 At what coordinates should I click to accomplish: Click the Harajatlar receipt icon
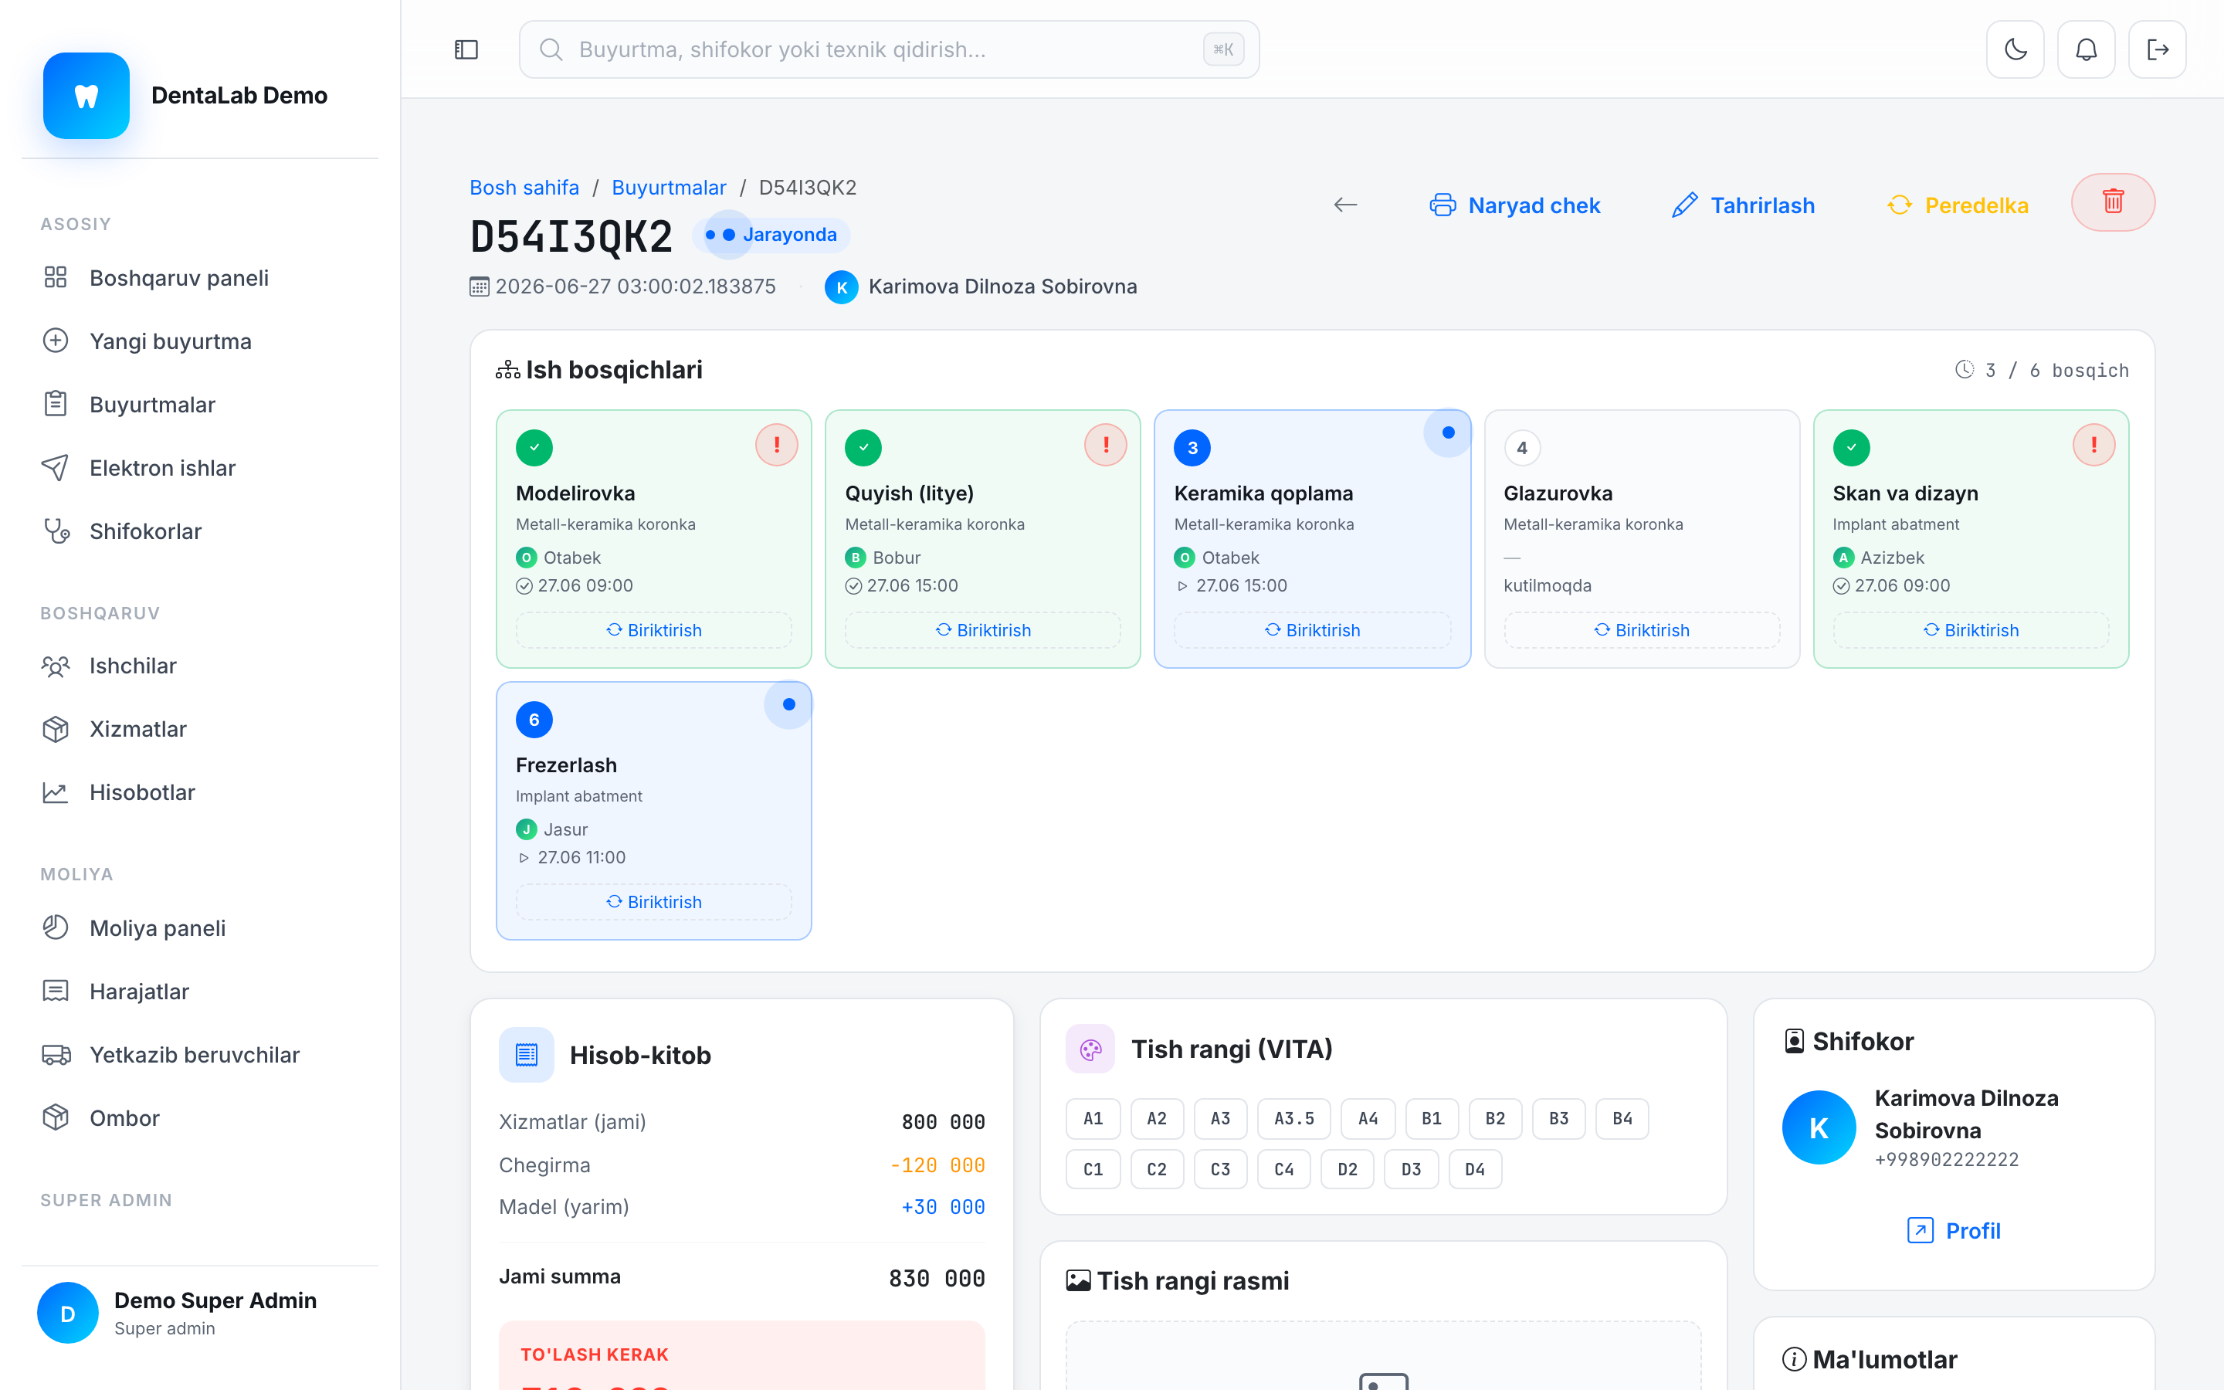(x=55, y=991)
